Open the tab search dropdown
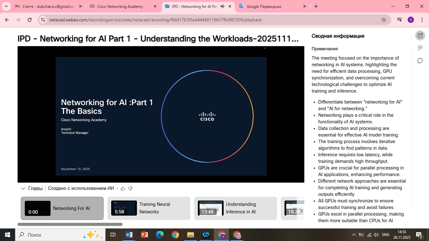 (x=6, y=6)
